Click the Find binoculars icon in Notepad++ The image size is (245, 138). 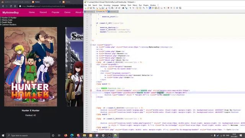click(123, 8)
